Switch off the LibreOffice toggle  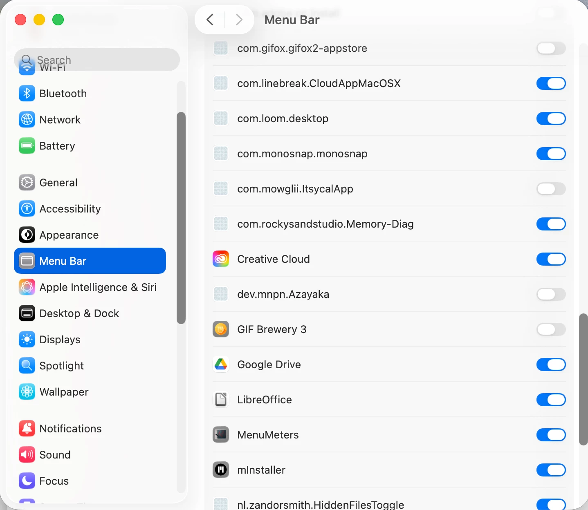coord(551,400)
